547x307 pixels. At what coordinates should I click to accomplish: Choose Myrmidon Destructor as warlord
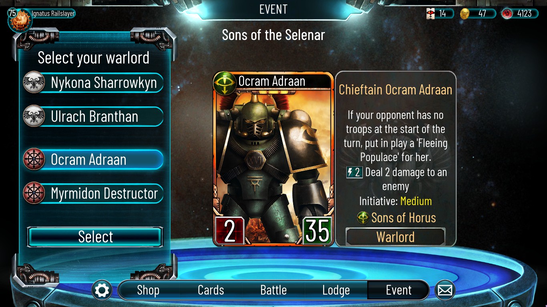93,193
